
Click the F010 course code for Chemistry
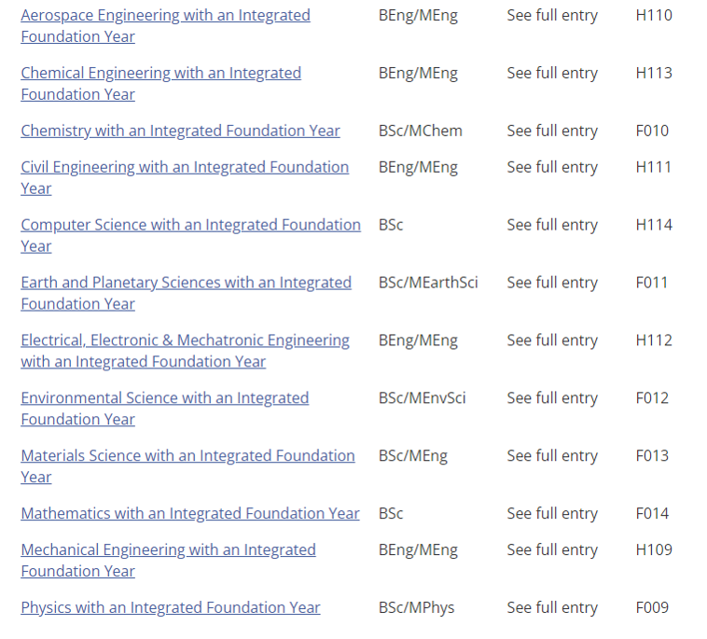(x=652, y=131)
